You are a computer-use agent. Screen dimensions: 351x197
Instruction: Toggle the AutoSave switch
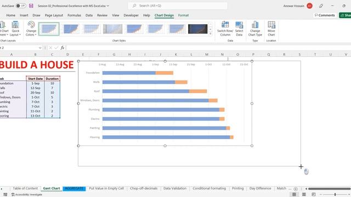tap(21, 6)
